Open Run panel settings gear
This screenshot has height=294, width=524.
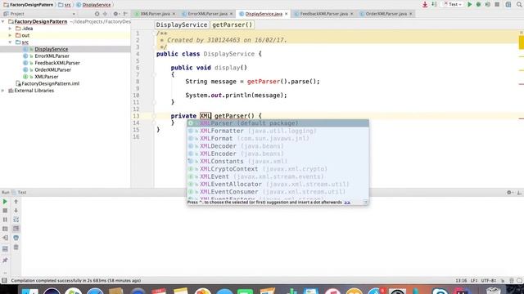(509, 193)
